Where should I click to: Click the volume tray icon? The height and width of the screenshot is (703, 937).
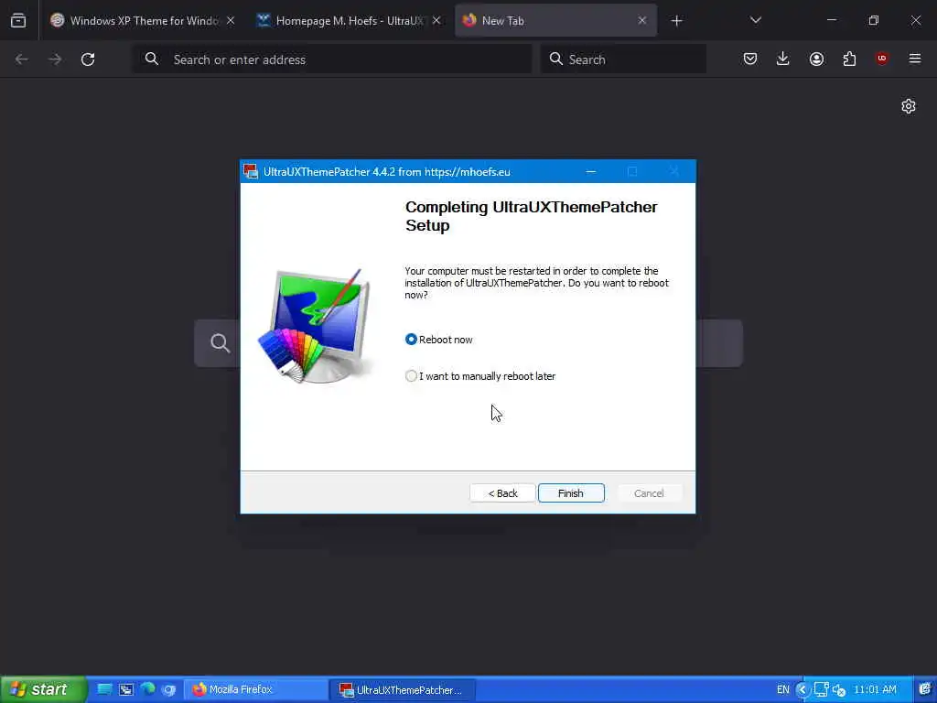[839, 690]
